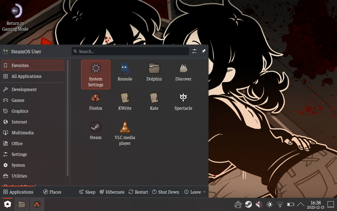The height and width of the screenshot is (211, 337).
Task: Click the Shut Down button
Action: pos(166,192)
